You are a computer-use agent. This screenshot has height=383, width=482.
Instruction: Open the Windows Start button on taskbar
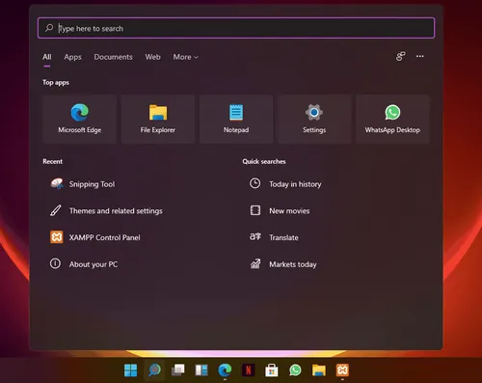(x=131, y=370)
